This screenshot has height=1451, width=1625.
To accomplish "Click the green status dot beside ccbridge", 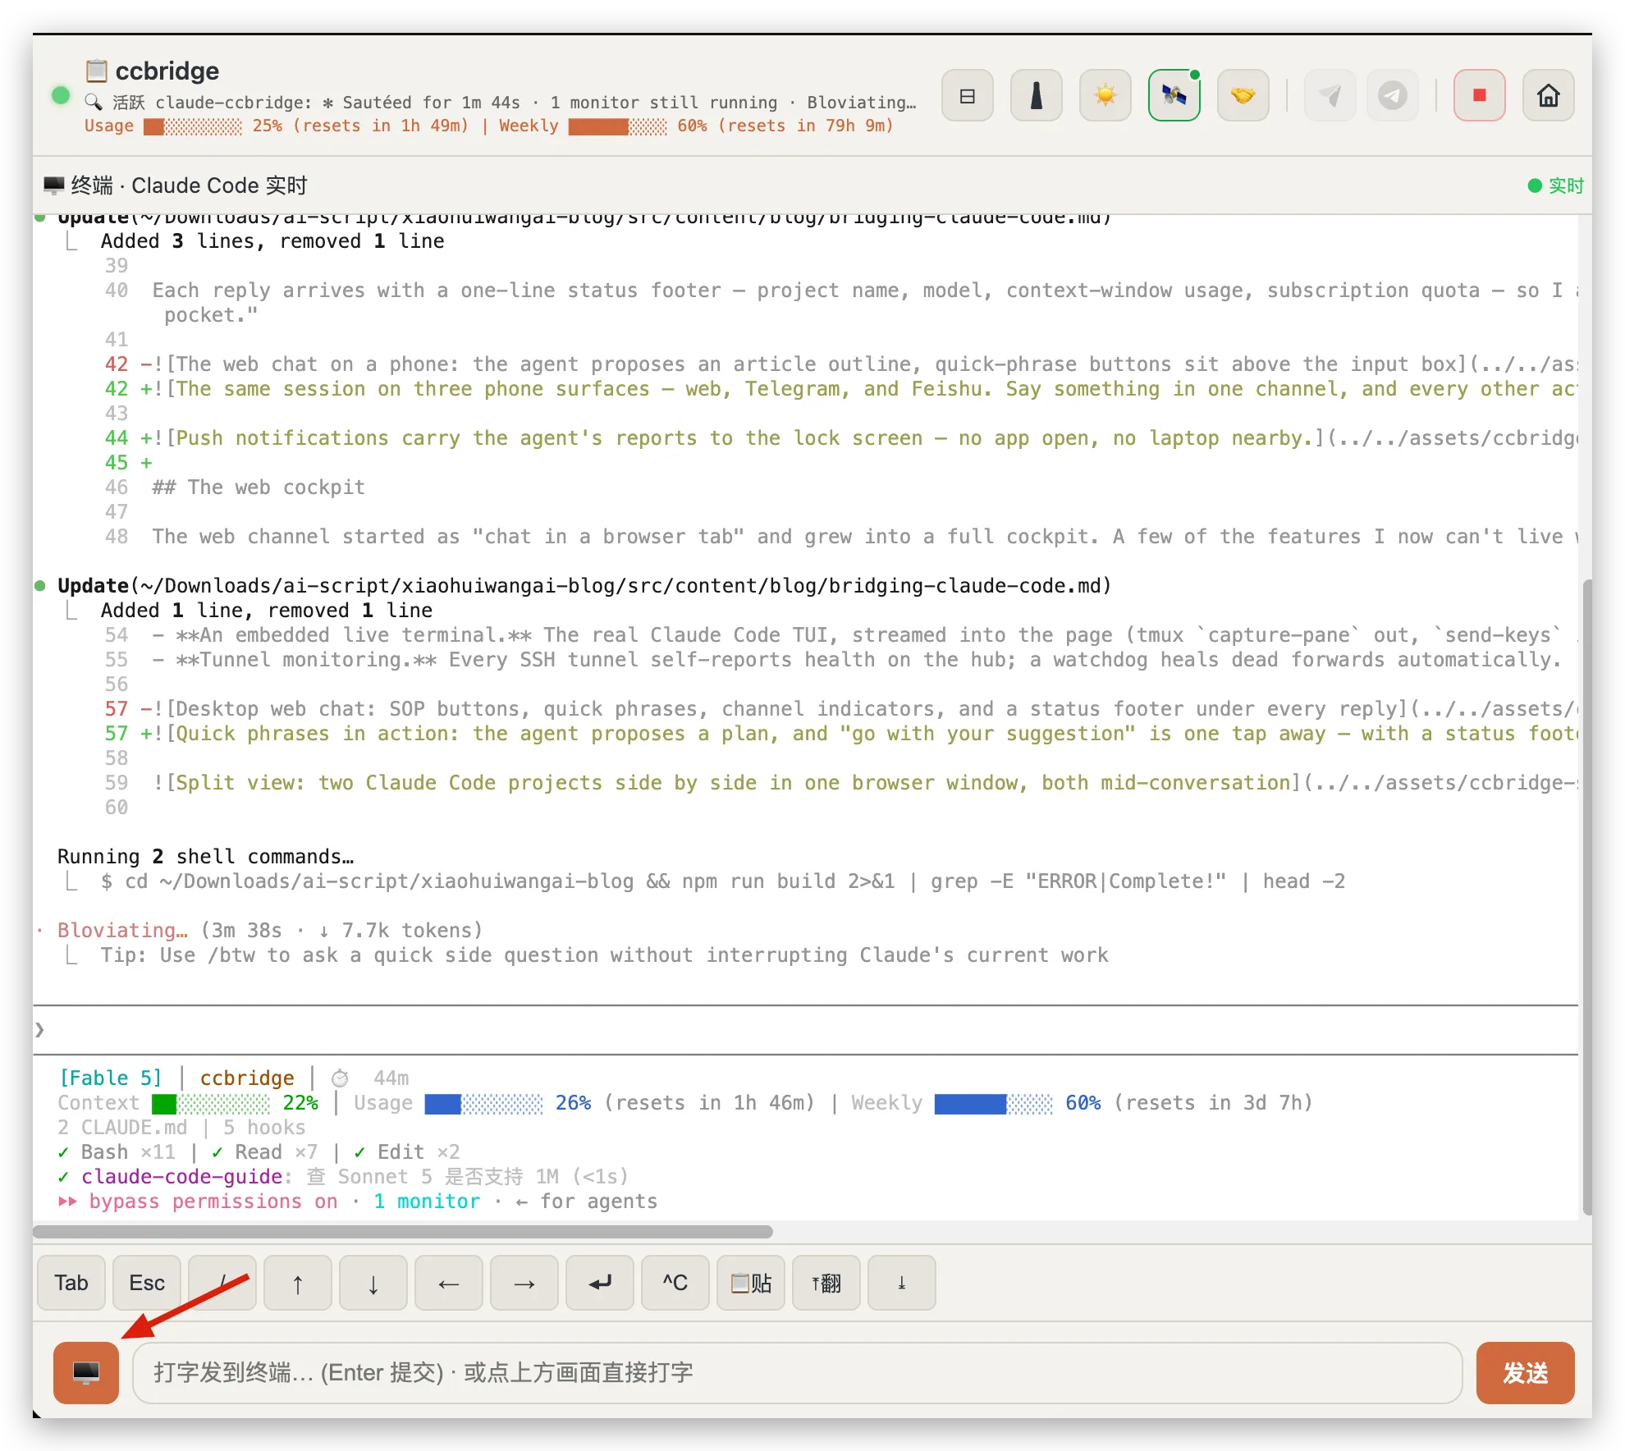I will point(61,95).
